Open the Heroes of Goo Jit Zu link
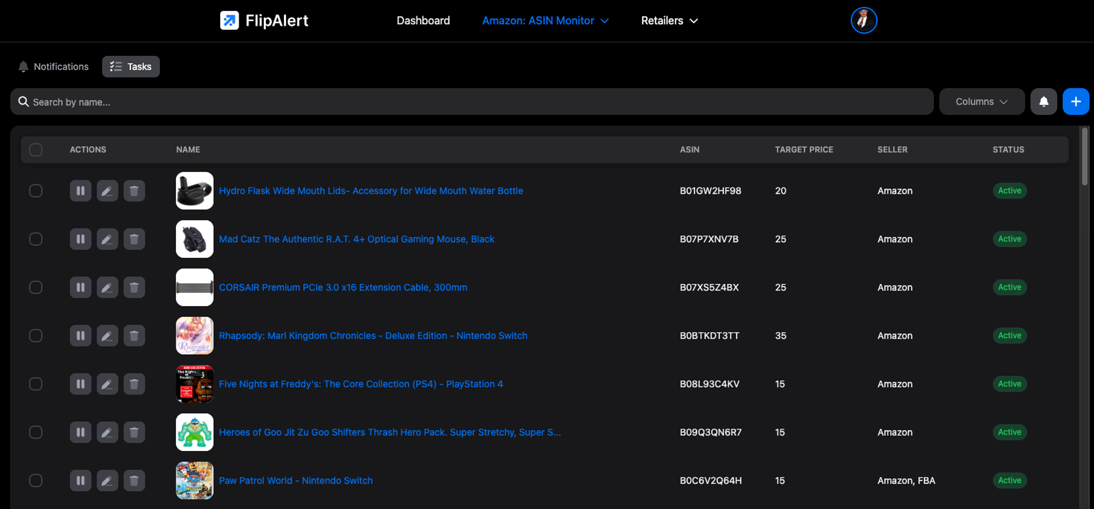Screen dimensions: 1094x509 pos(390,432)
